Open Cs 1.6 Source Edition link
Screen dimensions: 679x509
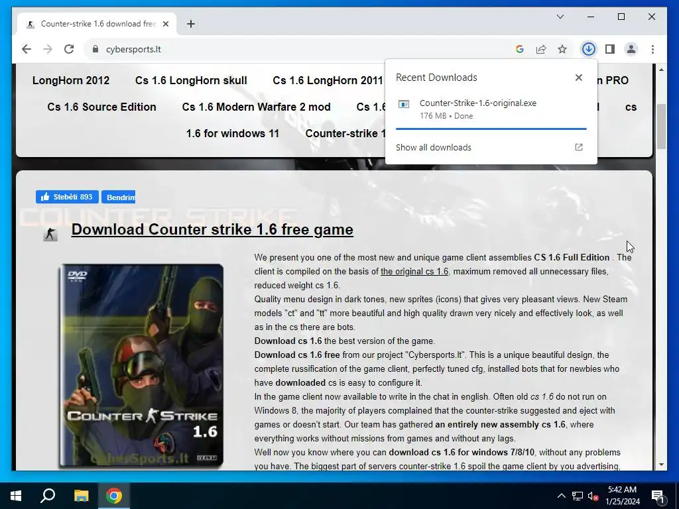point(101,107)
